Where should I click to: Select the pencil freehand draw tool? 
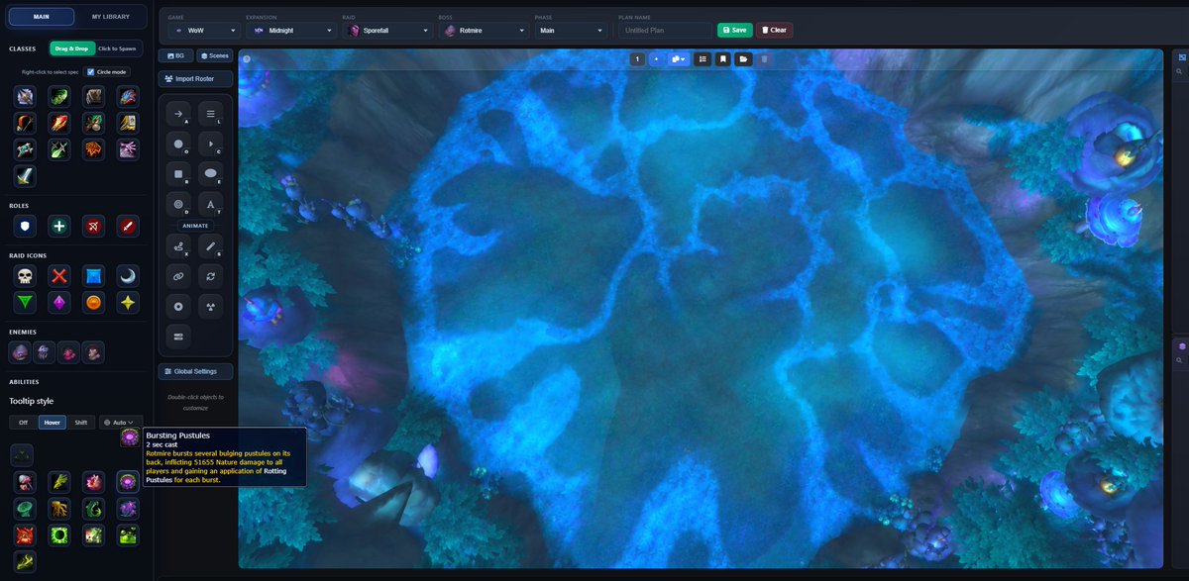tap(211, 246)
